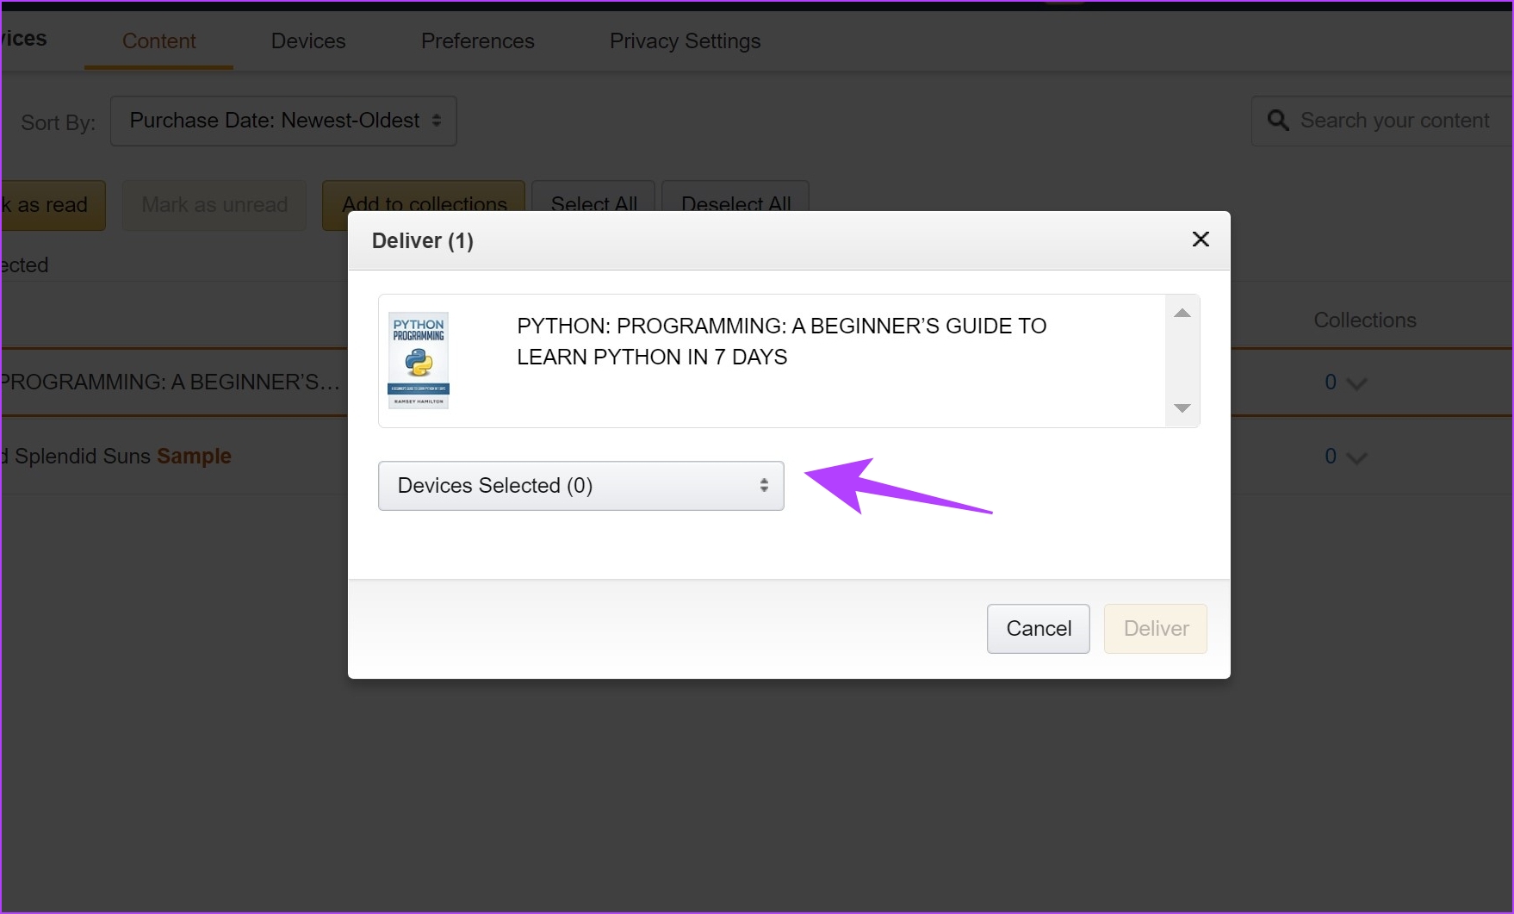Switch to the Content tab
This screenshot has width=1514, height=914.
tap(158, 41)
